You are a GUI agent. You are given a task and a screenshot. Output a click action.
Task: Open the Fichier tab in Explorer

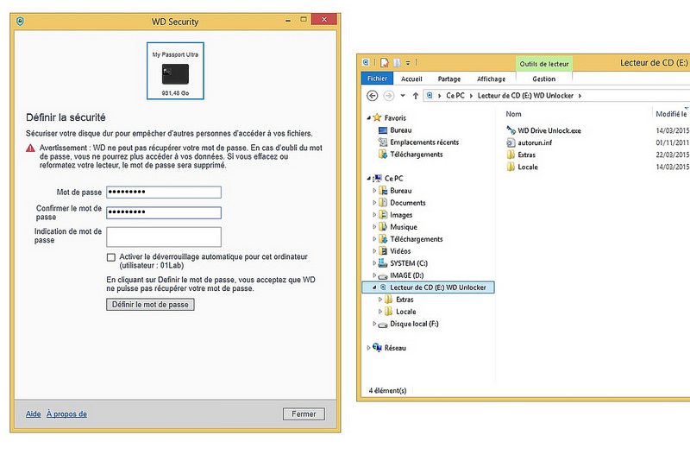coord(377,79)
